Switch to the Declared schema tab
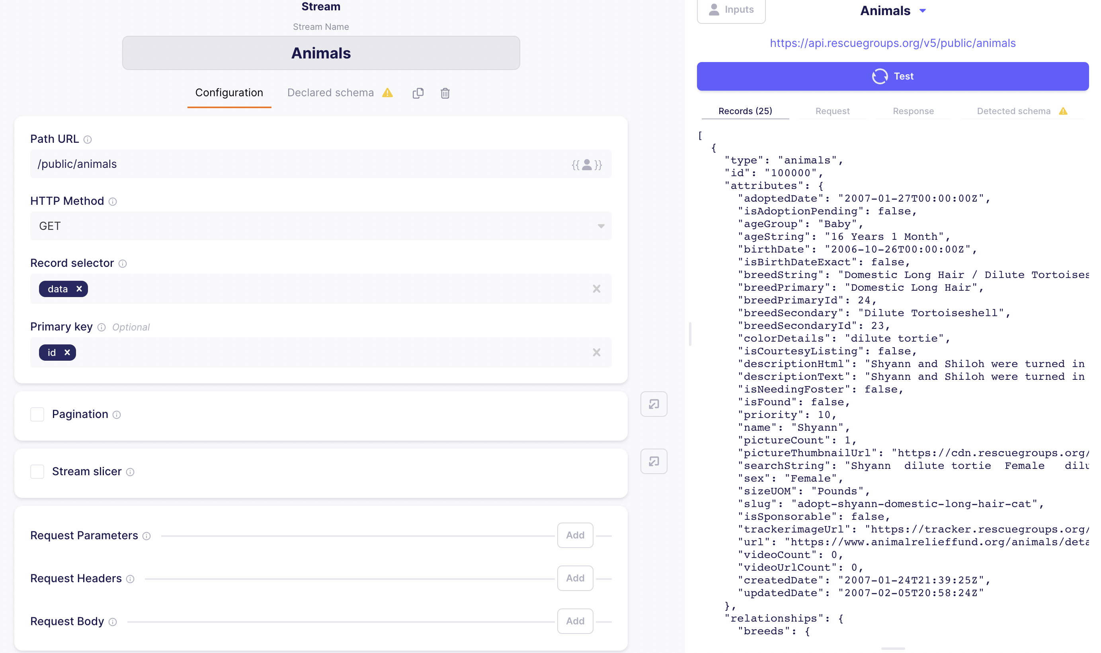The height and width of the screenshot is (653, 1101). click(330, 93)
